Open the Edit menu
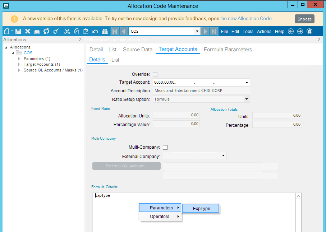Image resolution: width=326 pixels, height=232 pixels. (x=235, y=32)
